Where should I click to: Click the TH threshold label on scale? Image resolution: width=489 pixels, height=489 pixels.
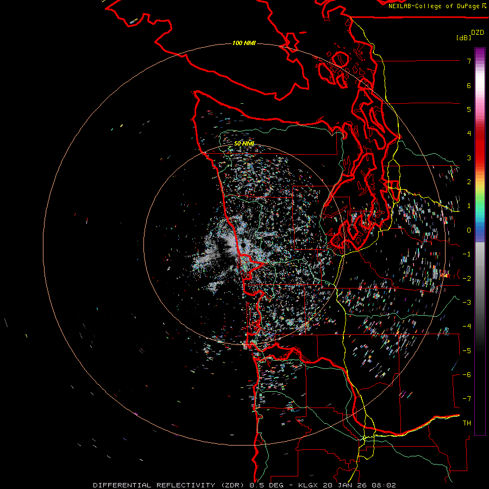467,423
